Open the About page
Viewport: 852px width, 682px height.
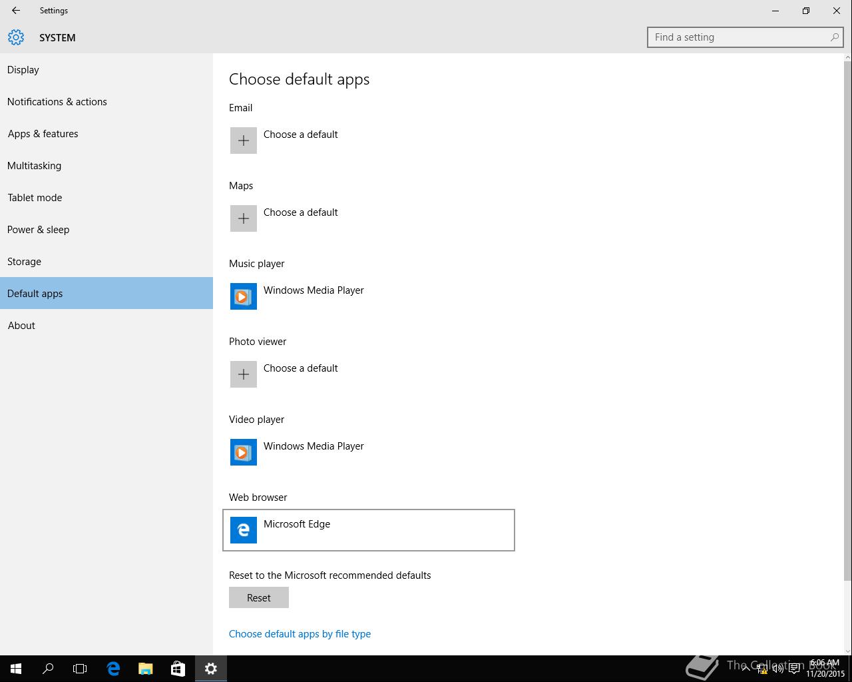point(106,326)
